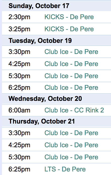Viewport: 111px width, 175px height.
Task: Open the 3:25pm KICKS - De Pere event
Action: [x=69, y=29]
